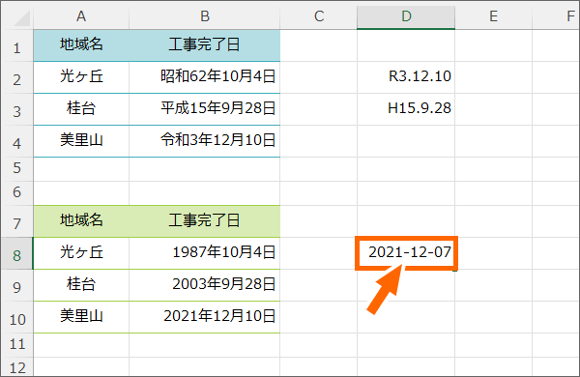Click cell D2 showing R3.12.10
Image resolution: width=580 pixels, height=377 pixels.
(x=406, y=77)
